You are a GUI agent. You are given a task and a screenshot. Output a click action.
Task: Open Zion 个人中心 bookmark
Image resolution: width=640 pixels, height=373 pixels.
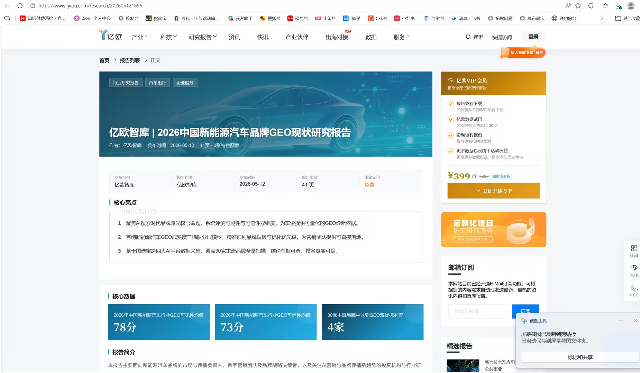click(x=92, y=18)
